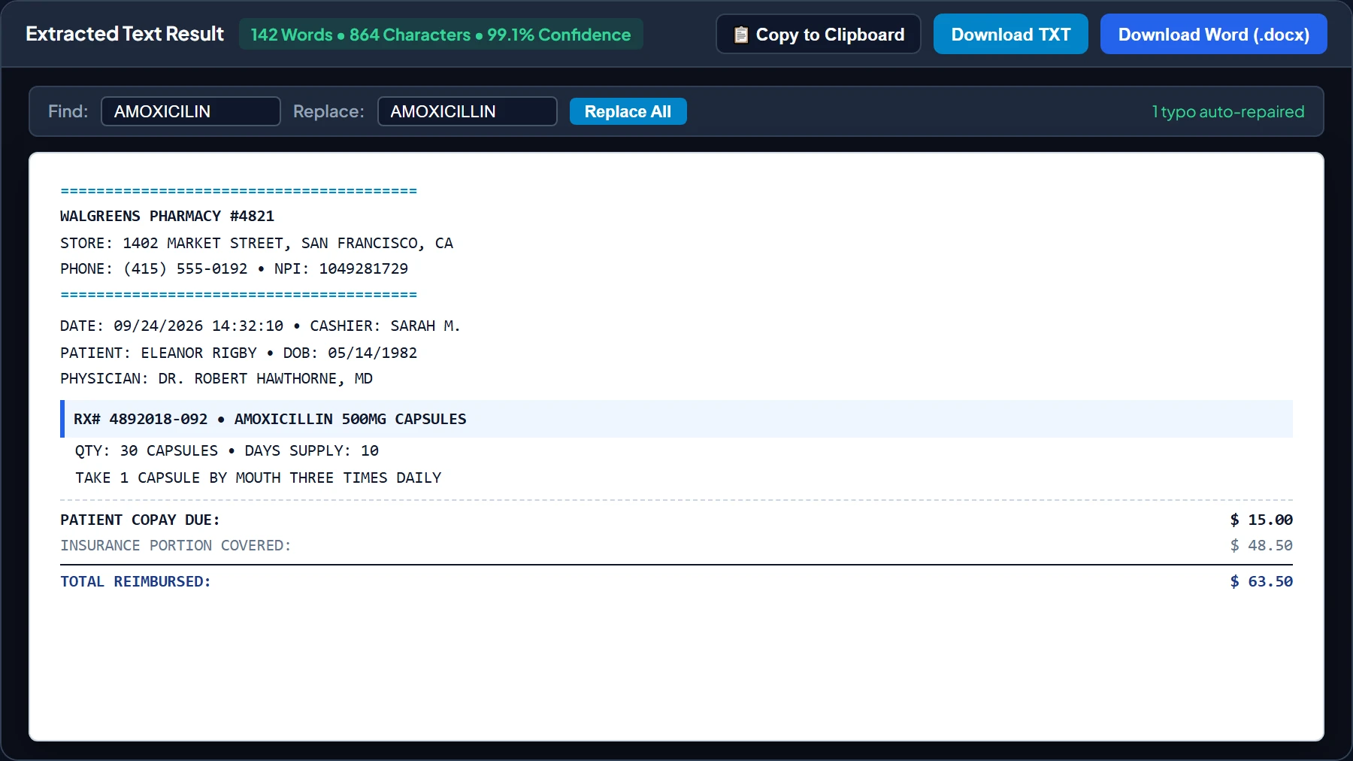Download Word (.docx) file
The height and width of the screenshot is (761, 1353).
coord(1213,34)
